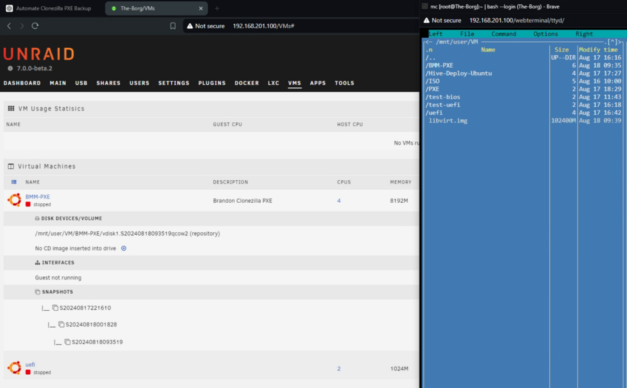Click the vdisk1.S20240818093519qcow2 disk path

click(x=127, y=234)
